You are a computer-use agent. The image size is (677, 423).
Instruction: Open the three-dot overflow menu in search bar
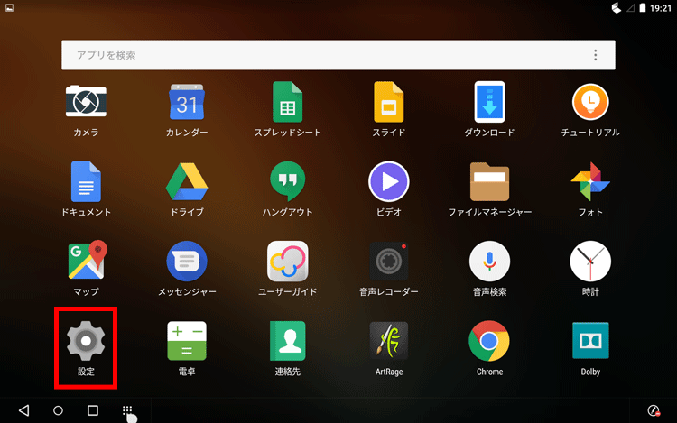point(596,55)
